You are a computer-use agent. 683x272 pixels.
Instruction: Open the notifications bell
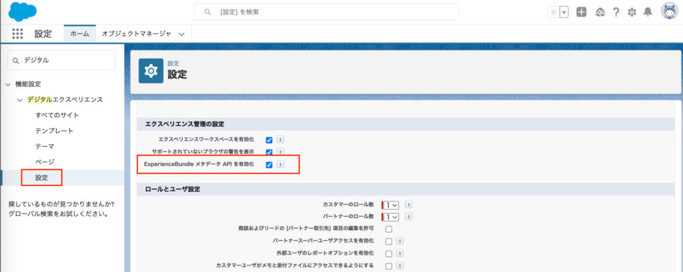point(647,12)
